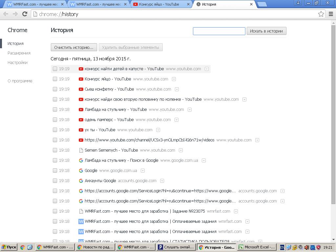
Task: Click YouTube icon beside 'одень памперс'
Action: click(81, 119)
